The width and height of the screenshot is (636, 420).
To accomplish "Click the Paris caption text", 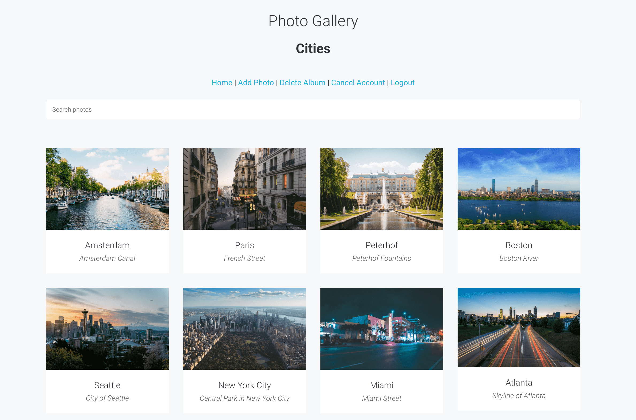I will (244, 258).
